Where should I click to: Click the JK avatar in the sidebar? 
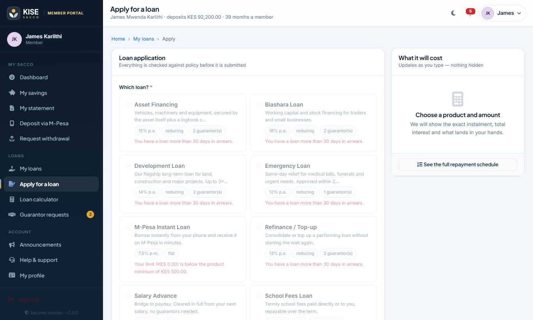click(x=14, y=39)
